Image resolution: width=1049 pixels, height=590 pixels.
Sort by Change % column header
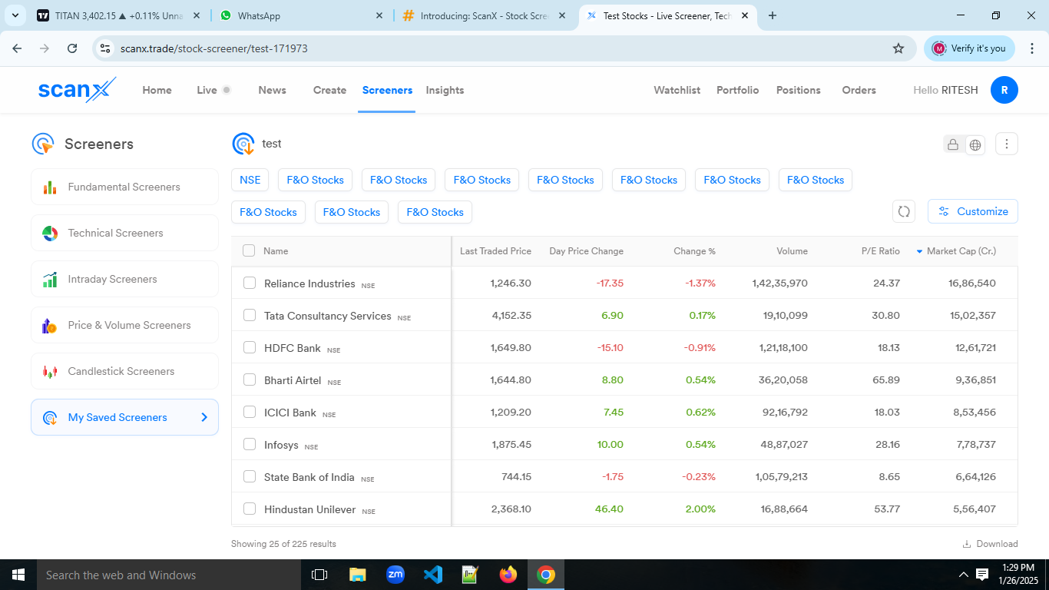point(694,251)
